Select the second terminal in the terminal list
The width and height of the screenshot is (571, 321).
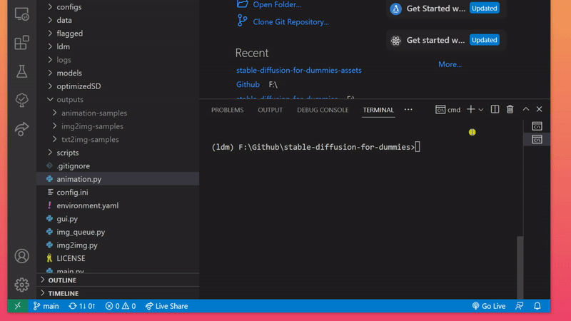point(537,139)
